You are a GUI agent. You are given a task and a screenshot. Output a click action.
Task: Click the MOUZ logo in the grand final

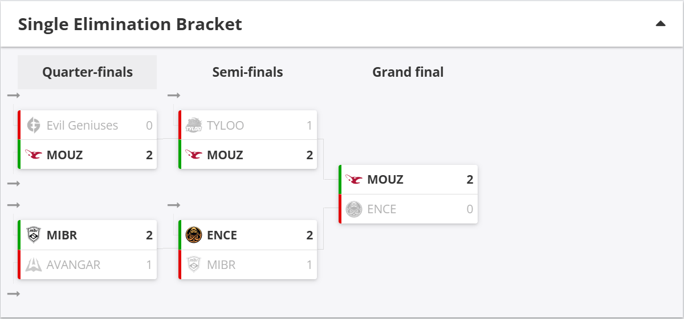click(x=355, y=180)
